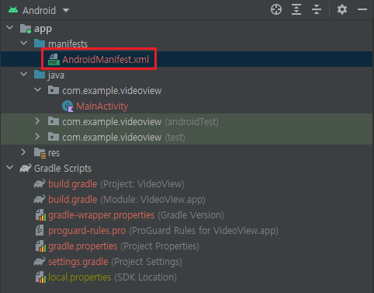Click the (test) package folder icon
The image size is (374, 293).
tap(54, 137)
